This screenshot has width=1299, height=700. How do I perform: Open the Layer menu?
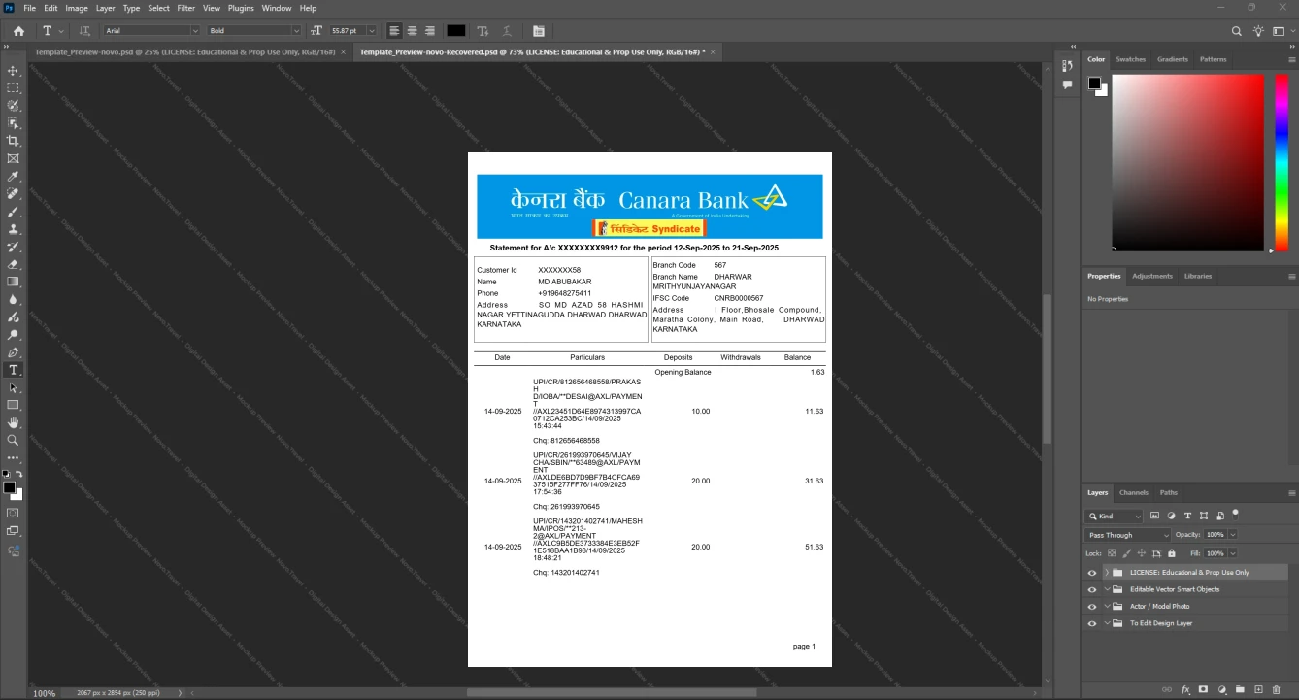point(105,8)
